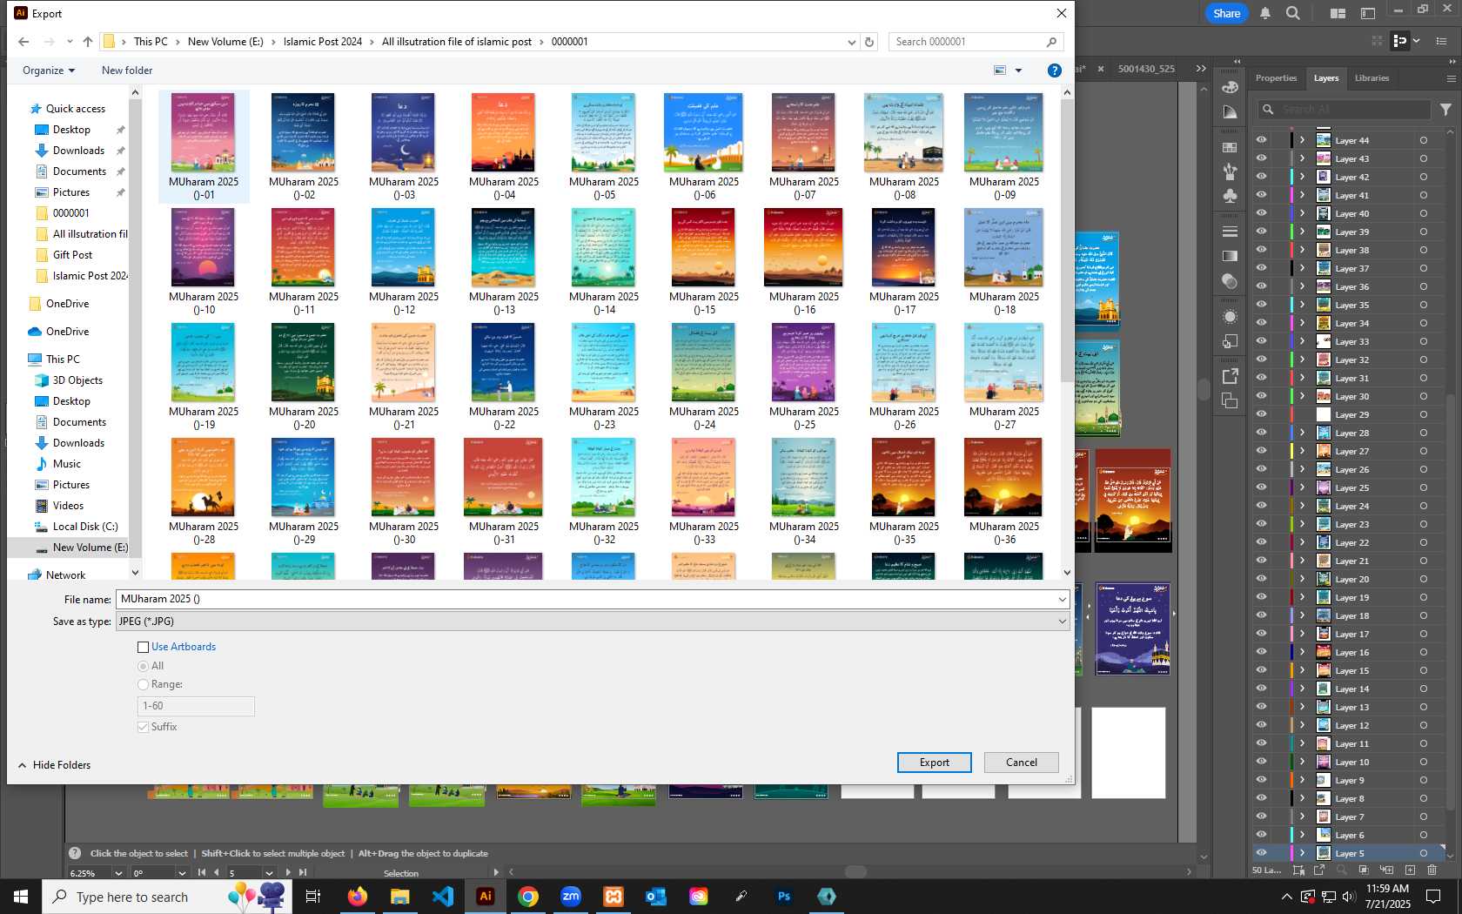Viewport: 1462px width, 914px height.
Task: Hide Layer 44 with its eye icon
Action: click(x=1261, y=140)
